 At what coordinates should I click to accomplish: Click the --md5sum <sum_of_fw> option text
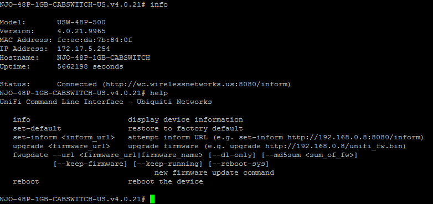pos(310,155)
